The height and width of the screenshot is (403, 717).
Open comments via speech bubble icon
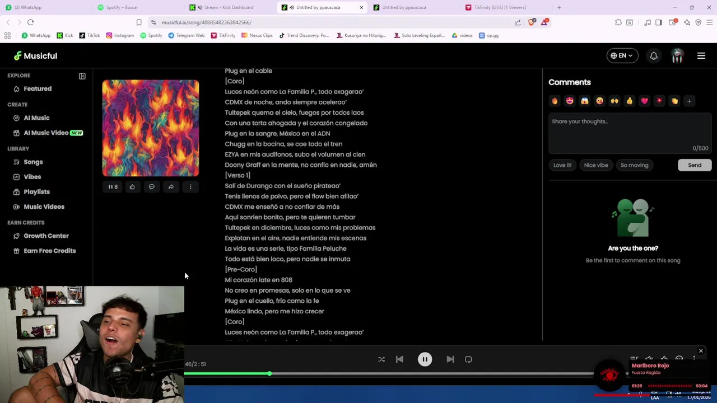[151, 187]
